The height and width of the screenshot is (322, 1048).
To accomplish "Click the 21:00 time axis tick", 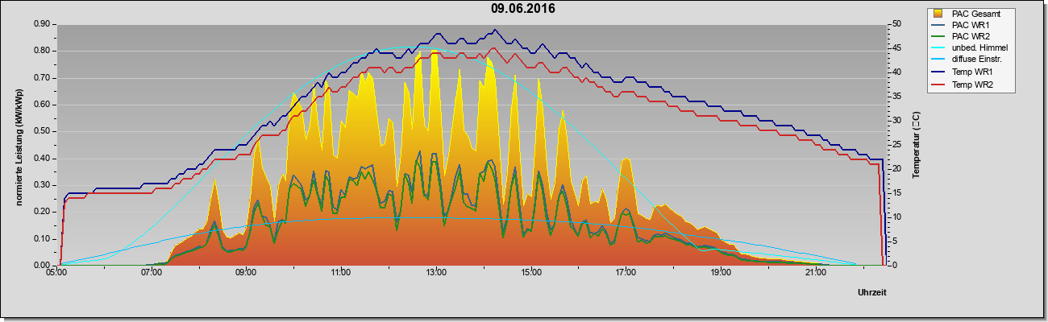I will [816, 274].
